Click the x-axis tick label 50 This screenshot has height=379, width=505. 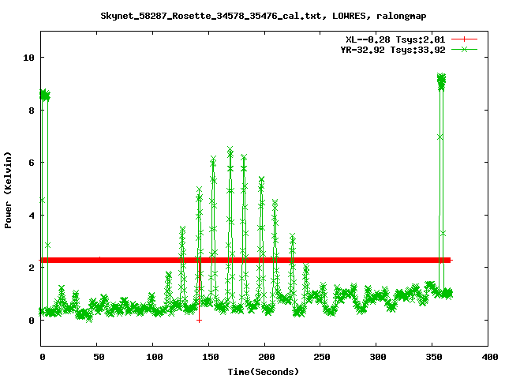coord(99,357)
